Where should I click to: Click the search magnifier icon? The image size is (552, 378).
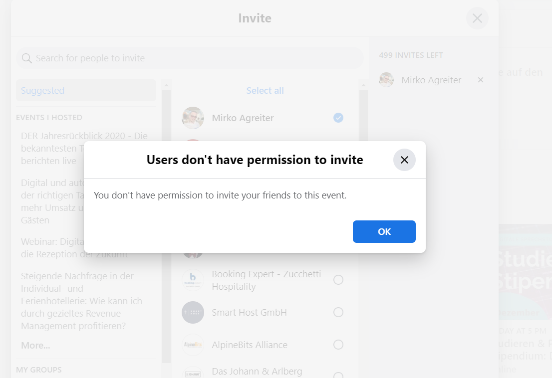(x=26, y=58)
